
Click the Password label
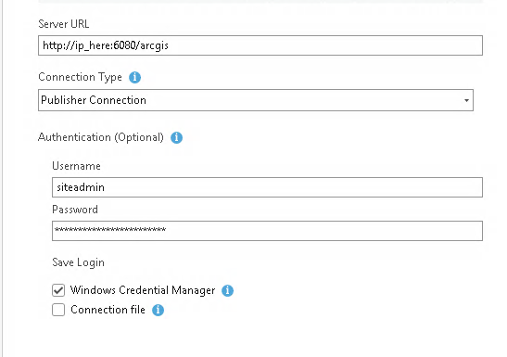coord(75,210)
